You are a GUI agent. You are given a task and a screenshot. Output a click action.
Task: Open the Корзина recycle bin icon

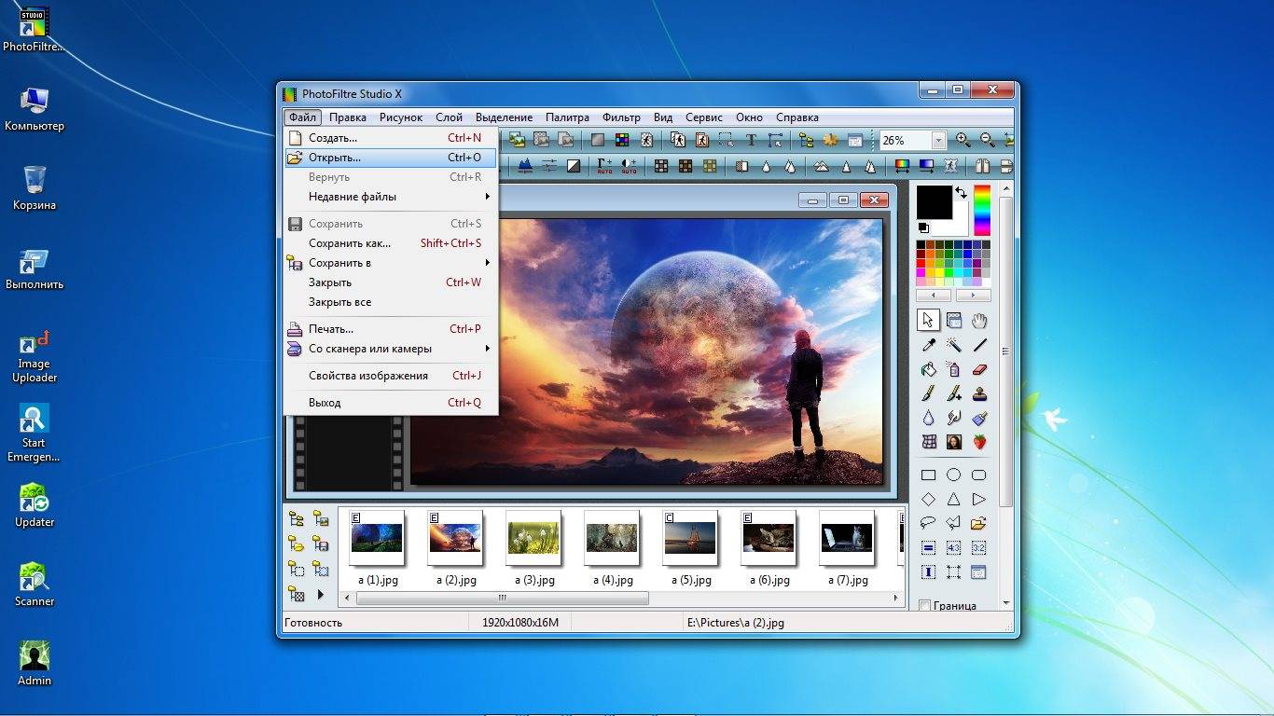[35, 188]
